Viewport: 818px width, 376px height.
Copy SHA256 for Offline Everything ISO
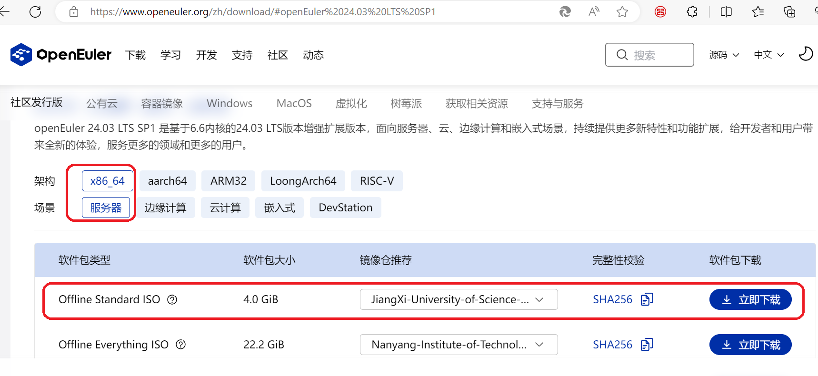tap(647, 345)
